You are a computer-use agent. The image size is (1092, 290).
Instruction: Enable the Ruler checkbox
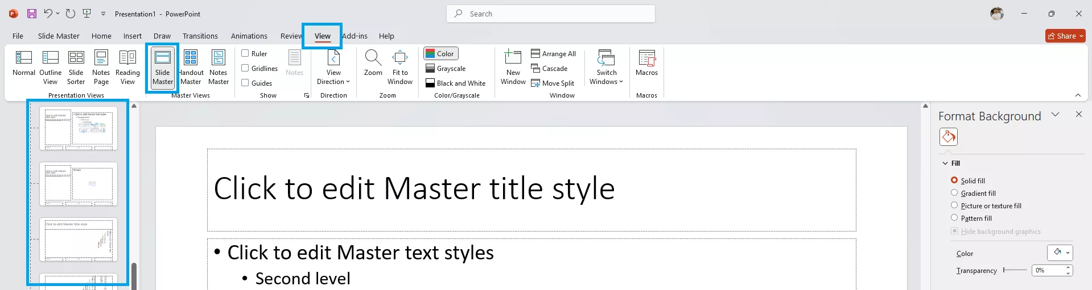click(245, 53)
